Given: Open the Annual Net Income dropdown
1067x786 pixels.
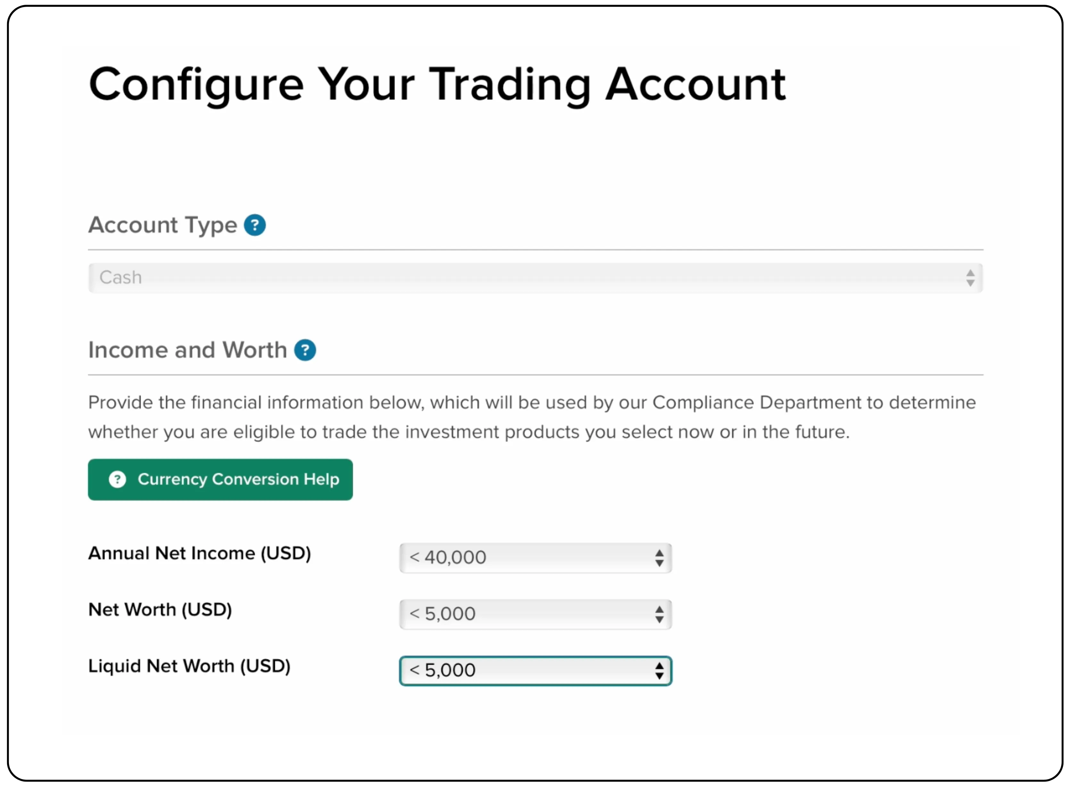Looking at the screenshot, I should click(524, 558).
